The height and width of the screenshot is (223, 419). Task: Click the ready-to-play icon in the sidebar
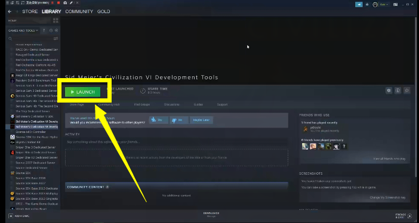click(56, 30)
